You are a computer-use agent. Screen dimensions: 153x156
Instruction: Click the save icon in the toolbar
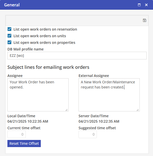click(144, 20)
